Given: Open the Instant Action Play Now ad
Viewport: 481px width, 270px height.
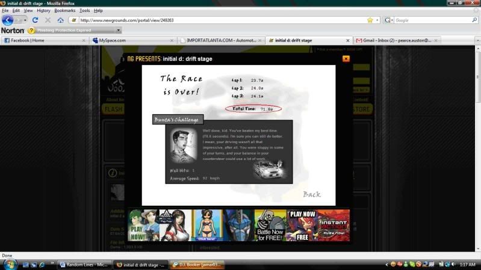Looking at the screenshot, I should 334,226.
